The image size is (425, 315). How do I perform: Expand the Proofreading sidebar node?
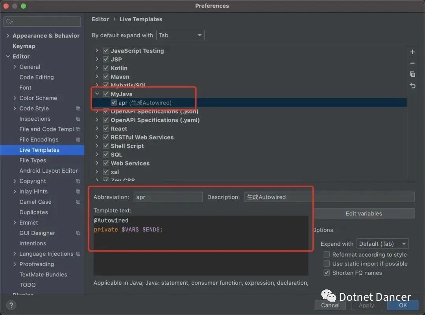[x=15, y=264]
